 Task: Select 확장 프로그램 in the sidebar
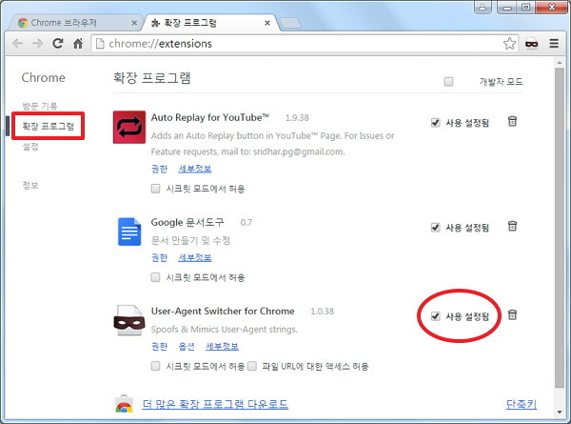49,126
